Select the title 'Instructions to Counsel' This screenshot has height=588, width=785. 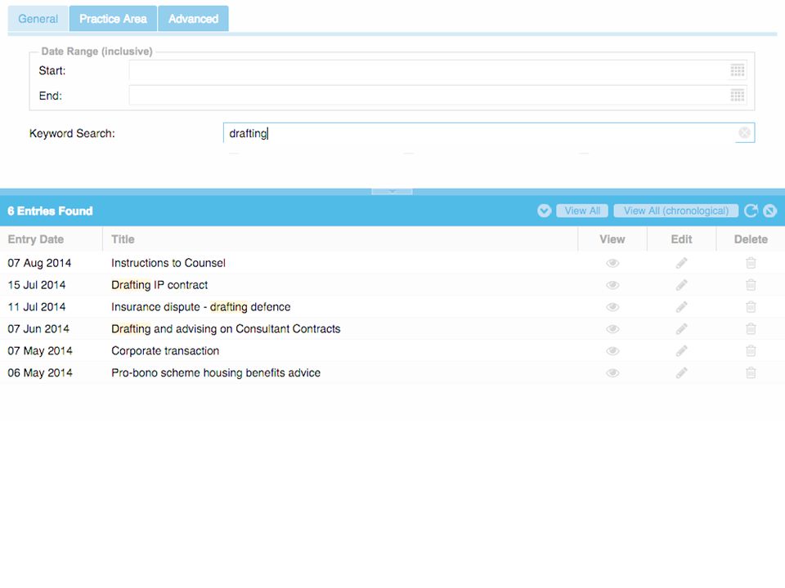tap(168, 263)
